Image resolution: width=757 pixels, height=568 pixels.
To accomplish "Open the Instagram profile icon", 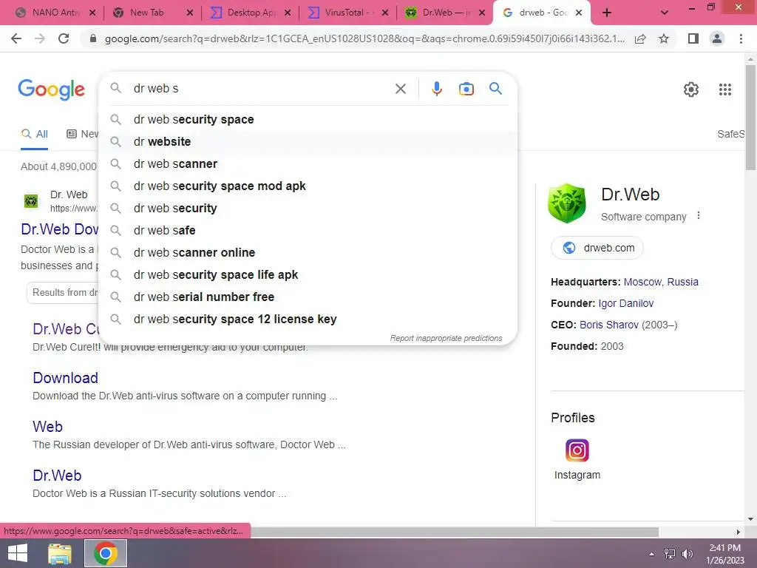I will pyautogui.click(x=577, y=450).
